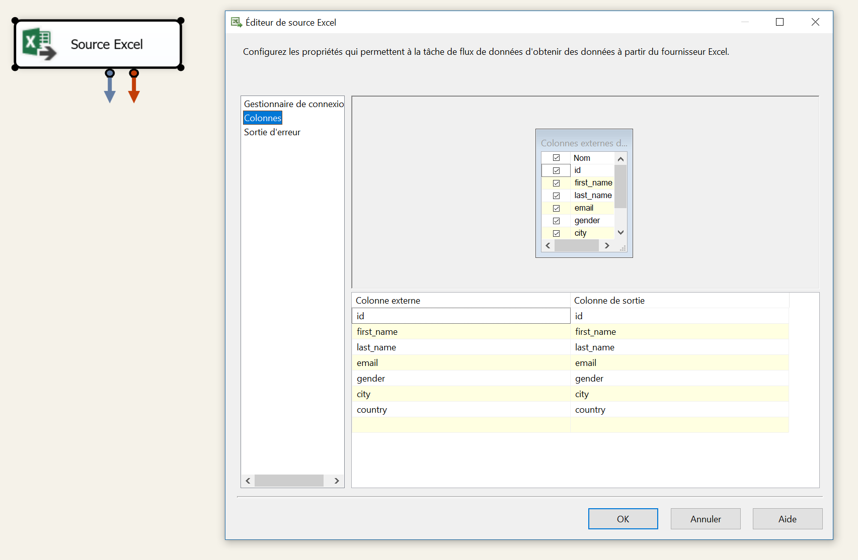Edit the country output column cell
The image size is (858, 560).
(x=679, y=410)
